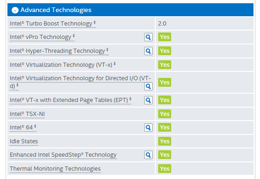Image resolution: width=260 pixels, height=179 pixels.
Task: Click magnifier icon beside Intel 64
Action: 148,128
